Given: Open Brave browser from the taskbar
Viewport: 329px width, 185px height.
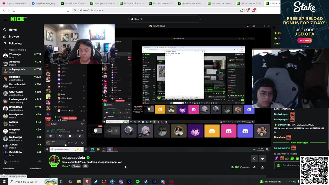Looking at the screenshot, I should coord(87,182).
